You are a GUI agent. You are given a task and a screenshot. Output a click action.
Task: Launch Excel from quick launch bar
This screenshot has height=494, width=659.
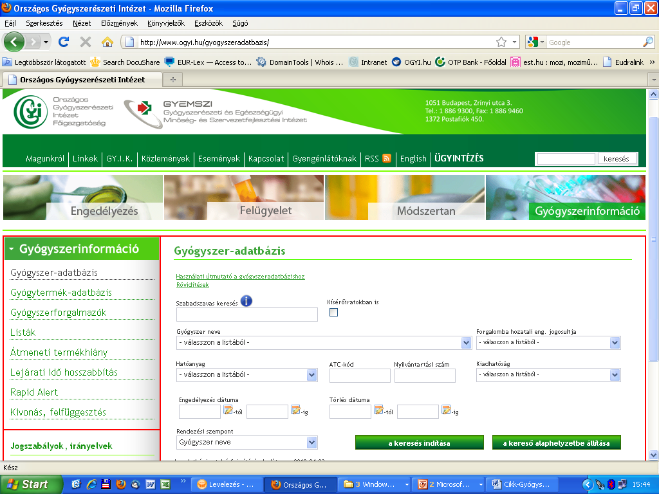165,484
